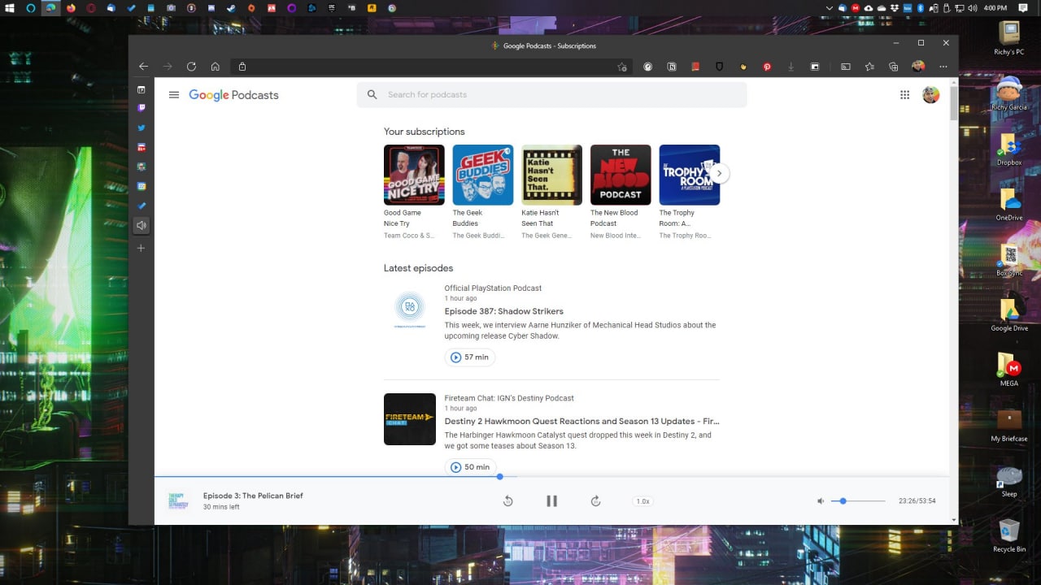Open browser profile picture
The width and height of the screenshot is (1041, 585).
(x=918, y=67)
